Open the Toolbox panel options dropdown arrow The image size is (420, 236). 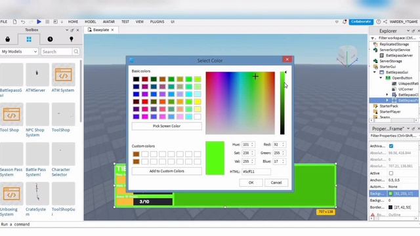click(67, 30)
